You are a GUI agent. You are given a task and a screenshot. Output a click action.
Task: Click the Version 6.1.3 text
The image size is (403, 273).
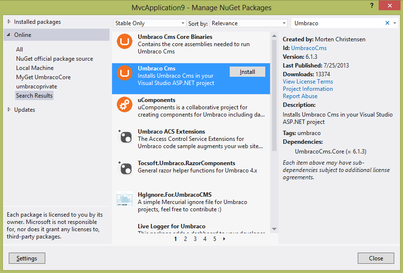tap(300, 57)
